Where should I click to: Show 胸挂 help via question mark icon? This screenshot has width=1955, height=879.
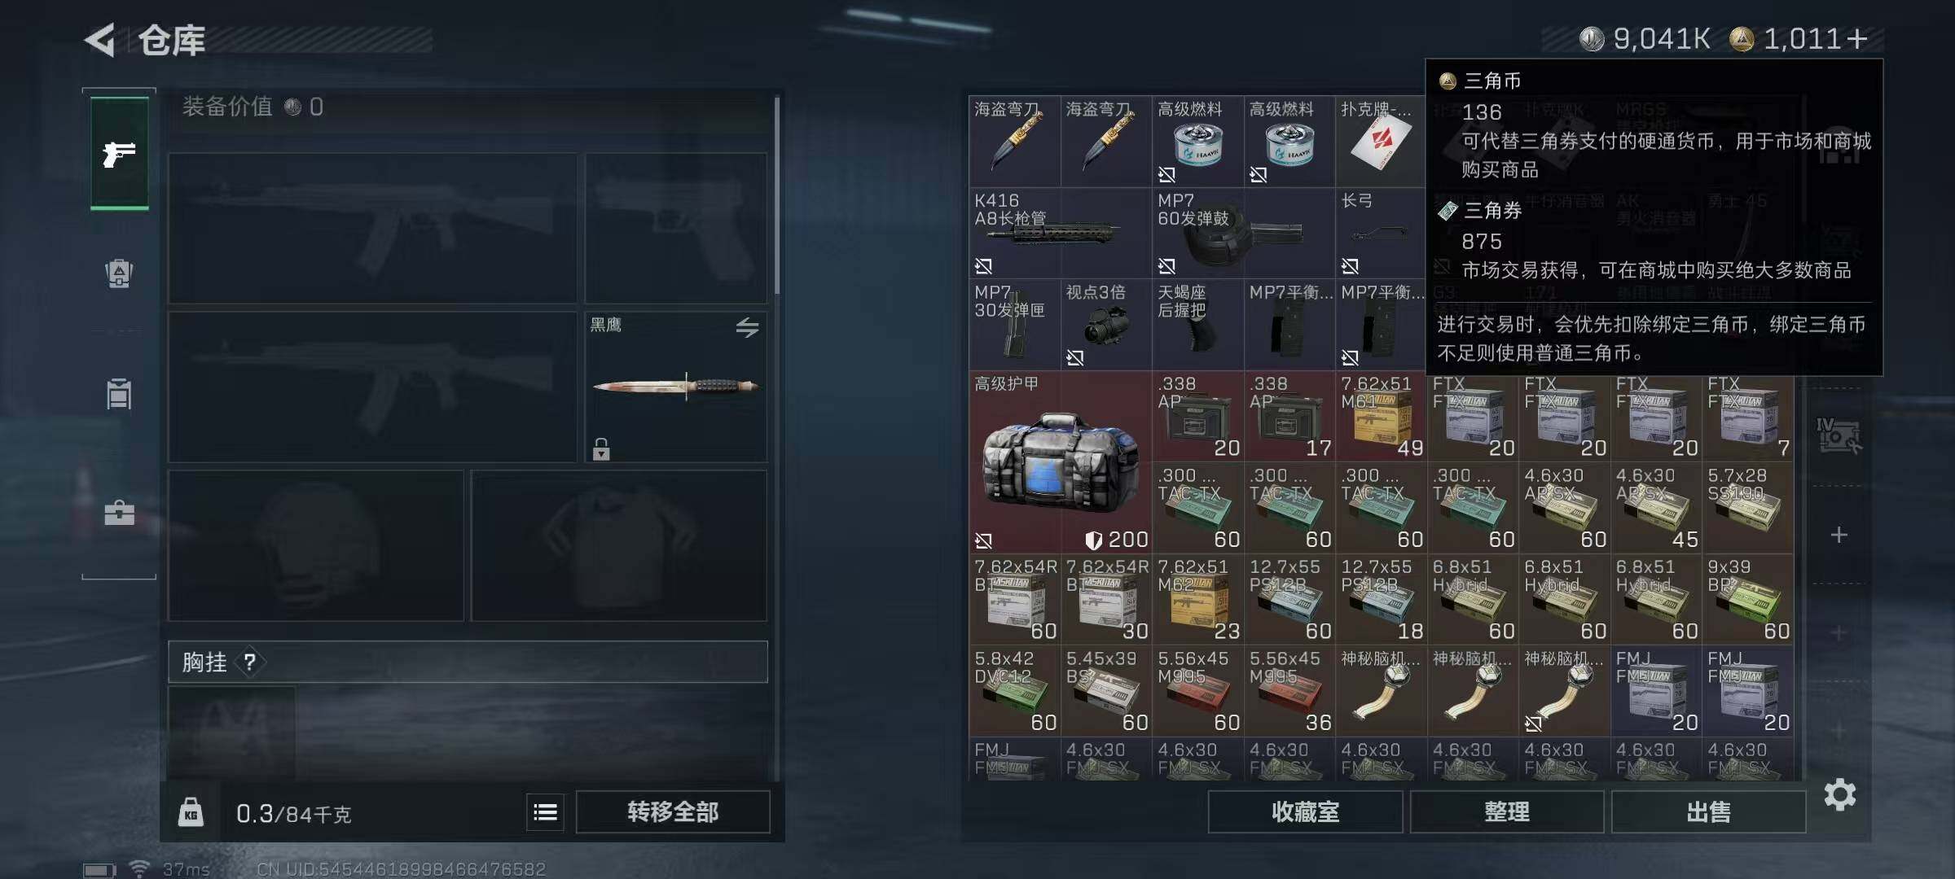tap(250, 663)
